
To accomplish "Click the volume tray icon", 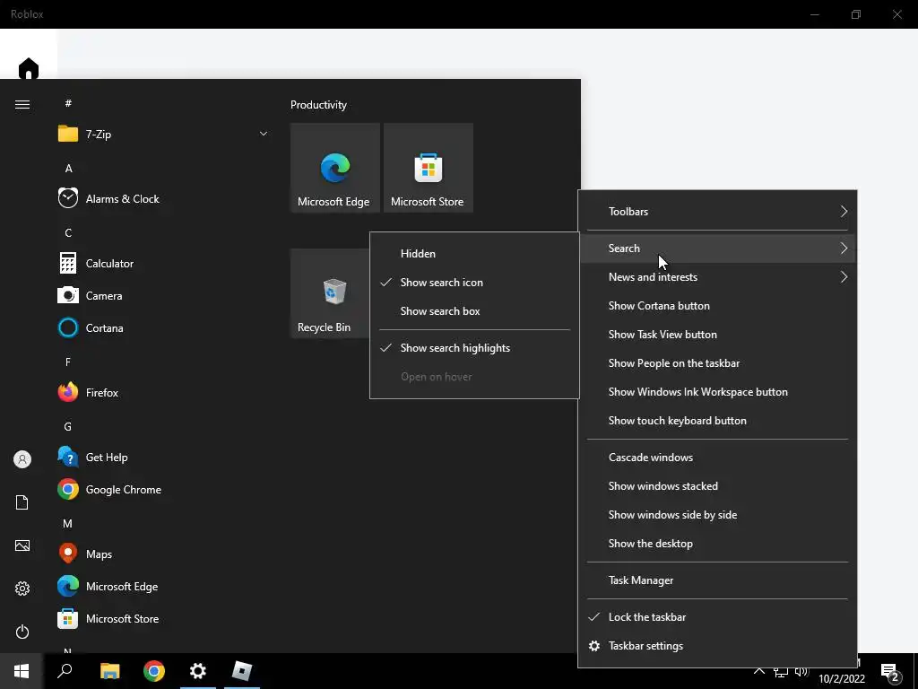I will tap(801, 671).
